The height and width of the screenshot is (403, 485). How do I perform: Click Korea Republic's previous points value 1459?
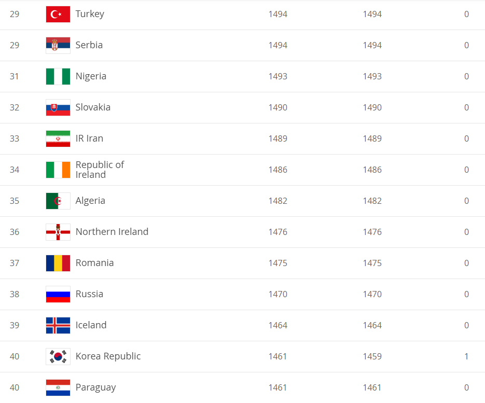372,356
